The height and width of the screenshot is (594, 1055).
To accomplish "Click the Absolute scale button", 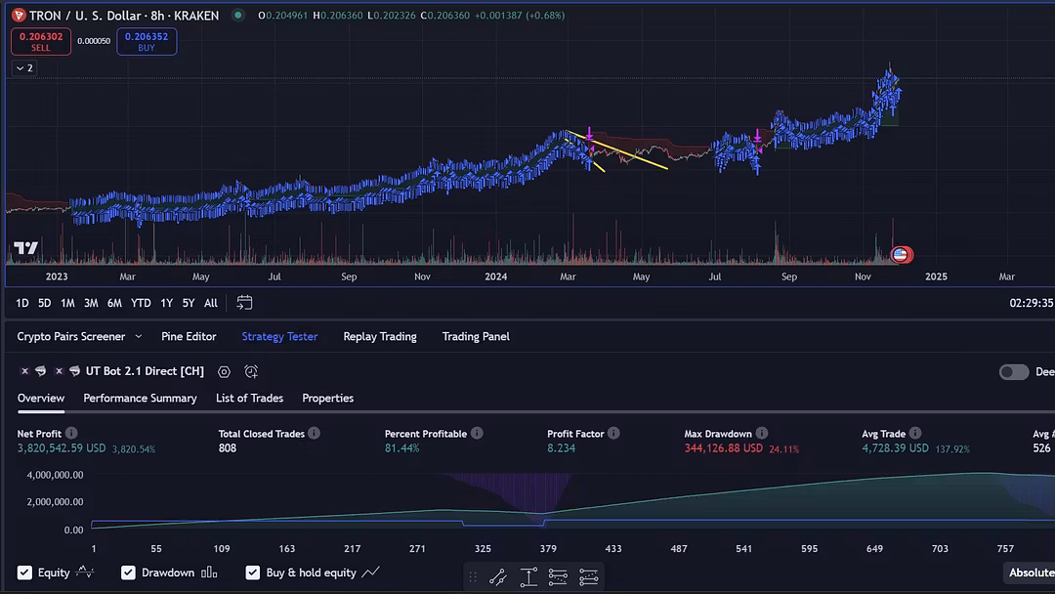I will tap(1031, 573).
